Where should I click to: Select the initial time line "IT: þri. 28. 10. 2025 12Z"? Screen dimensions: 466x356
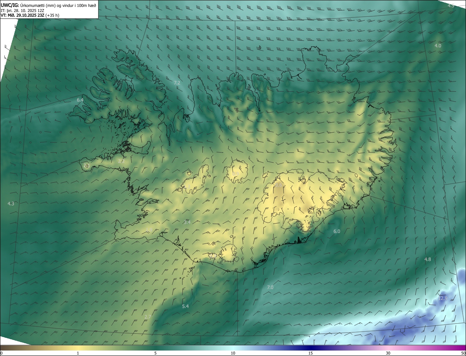(x=22, y=10)
